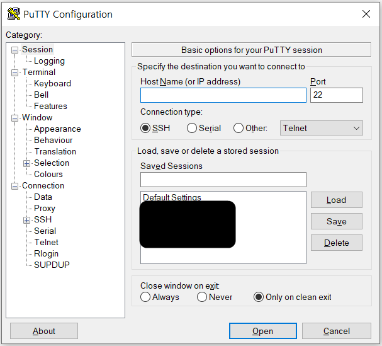Open the Behaviour settings category

pos(53,140)
